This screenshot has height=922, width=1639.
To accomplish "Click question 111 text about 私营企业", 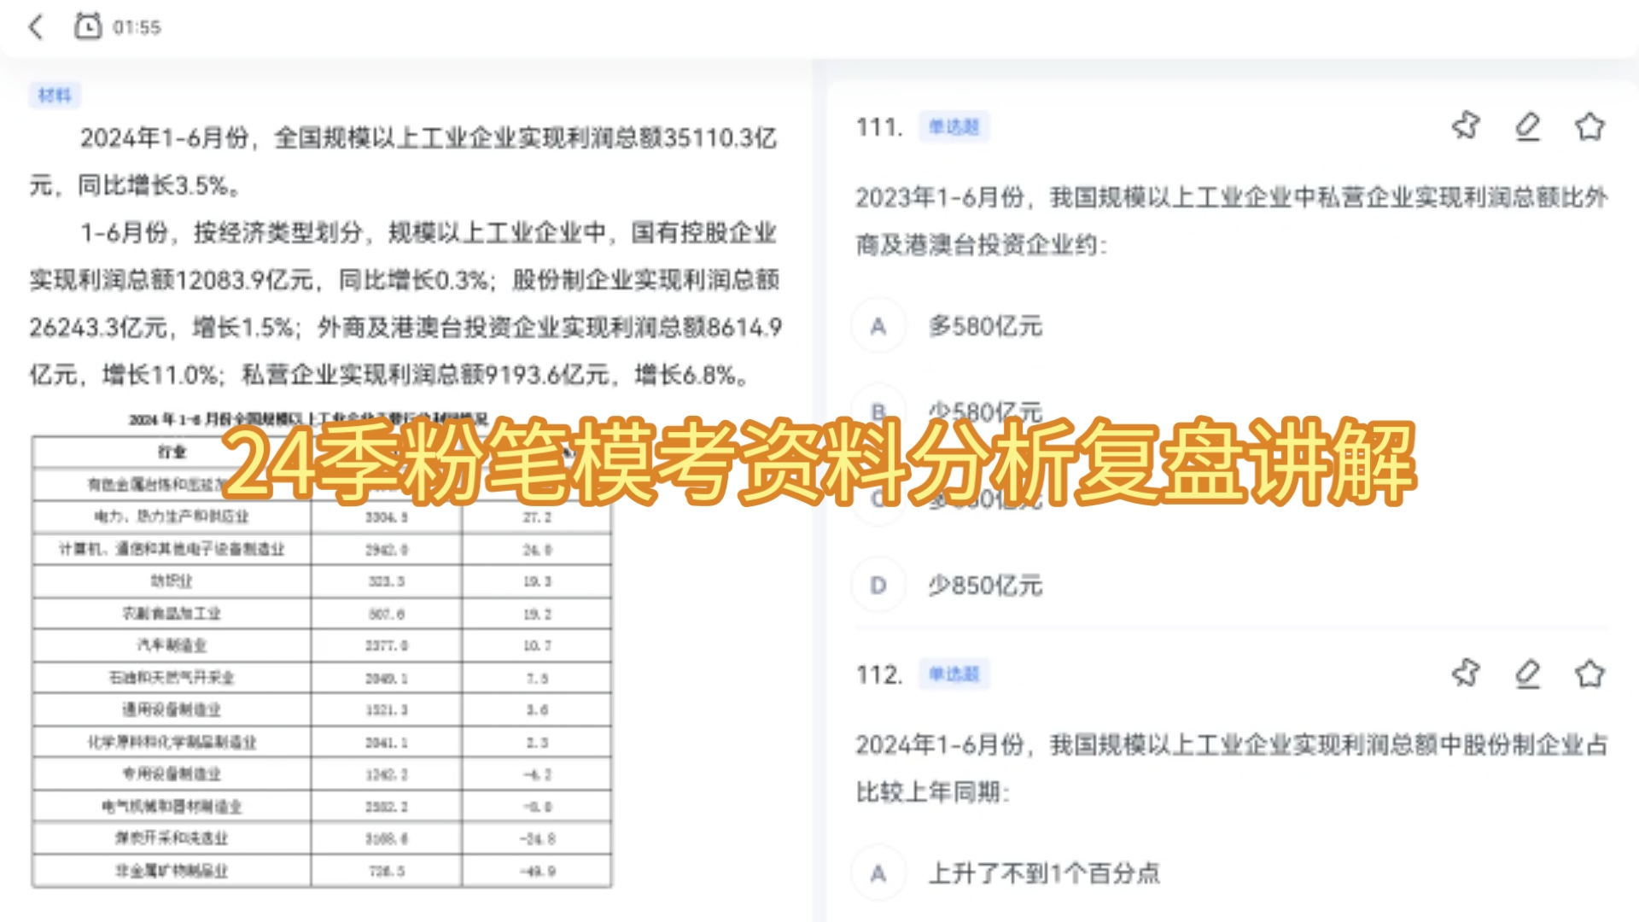I will click(1232, 221).
